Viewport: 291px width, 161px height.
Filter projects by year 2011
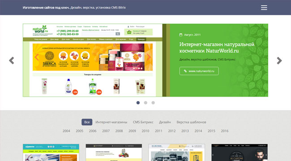coord(158,131)
